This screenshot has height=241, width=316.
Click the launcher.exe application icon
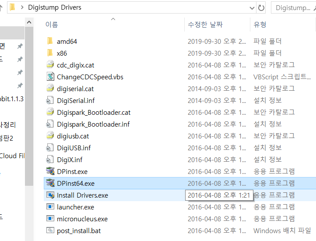coord(50,207)
